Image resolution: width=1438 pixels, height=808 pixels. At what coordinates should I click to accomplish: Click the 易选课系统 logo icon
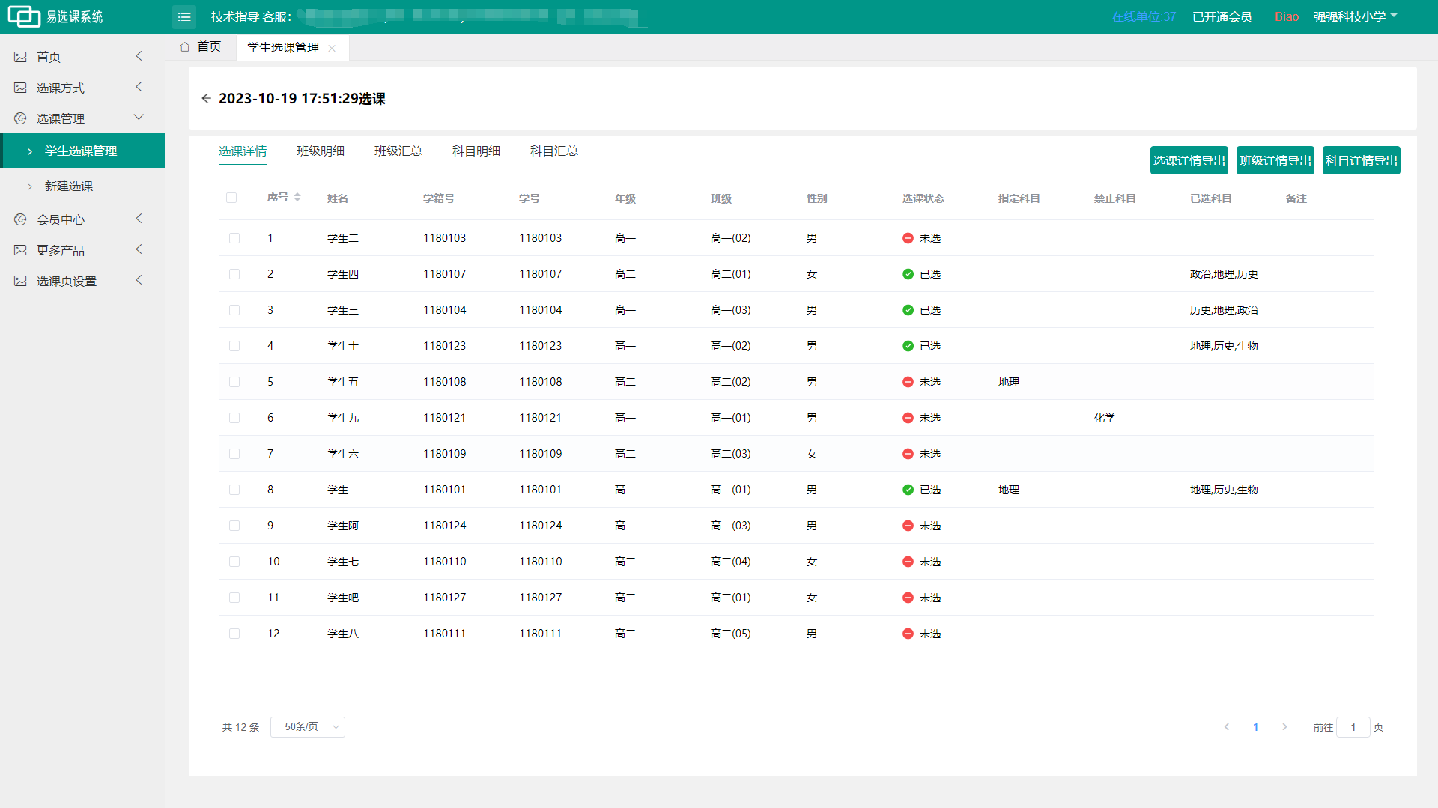[x=23, y=16]
